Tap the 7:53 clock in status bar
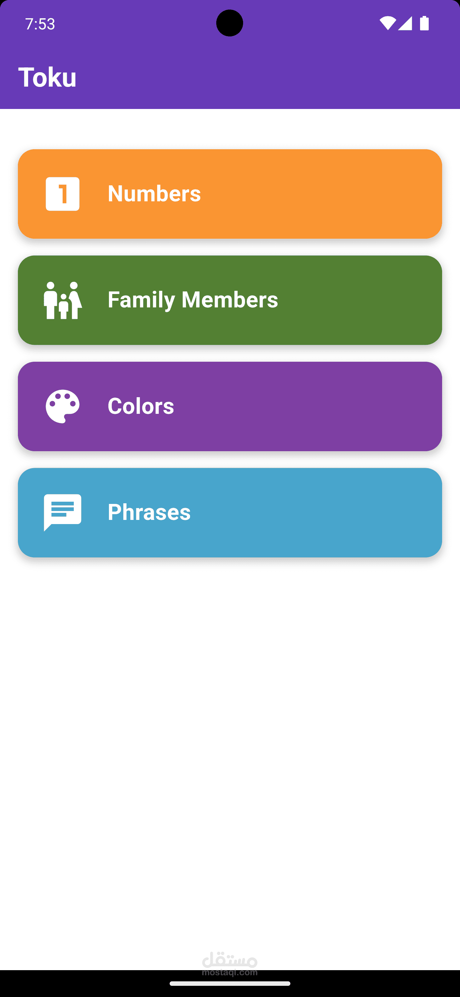The height and width of the screenshot is (997, 460). point(40,24)
